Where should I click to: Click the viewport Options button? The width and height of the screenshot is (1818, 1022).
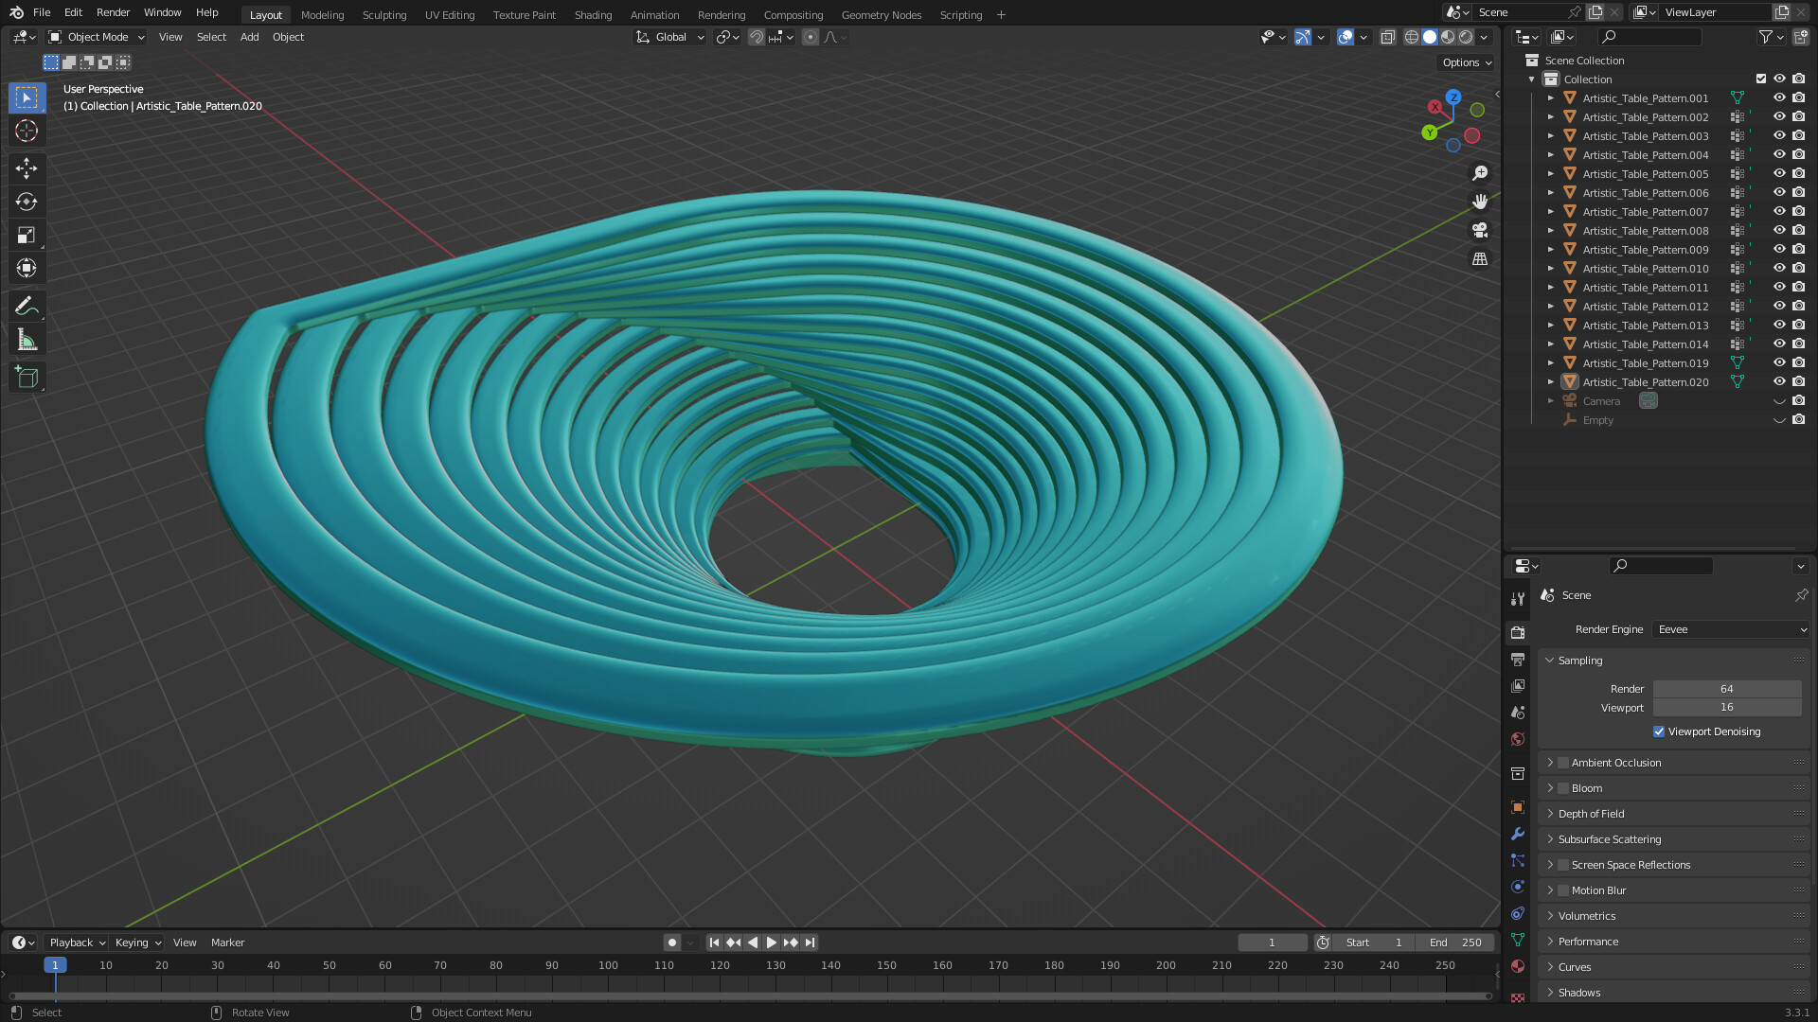coord(1466,62)
